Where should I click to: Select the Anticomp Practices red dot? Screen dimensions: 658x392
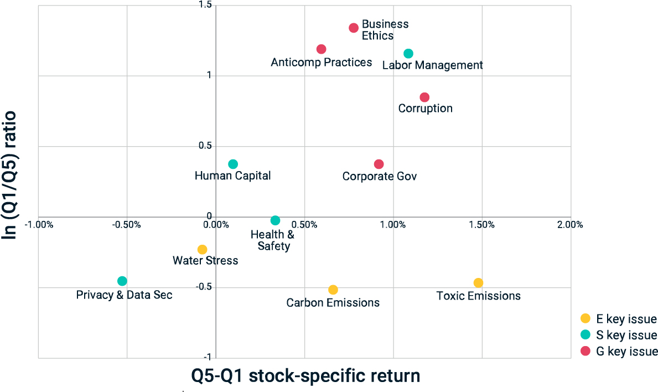321,49
